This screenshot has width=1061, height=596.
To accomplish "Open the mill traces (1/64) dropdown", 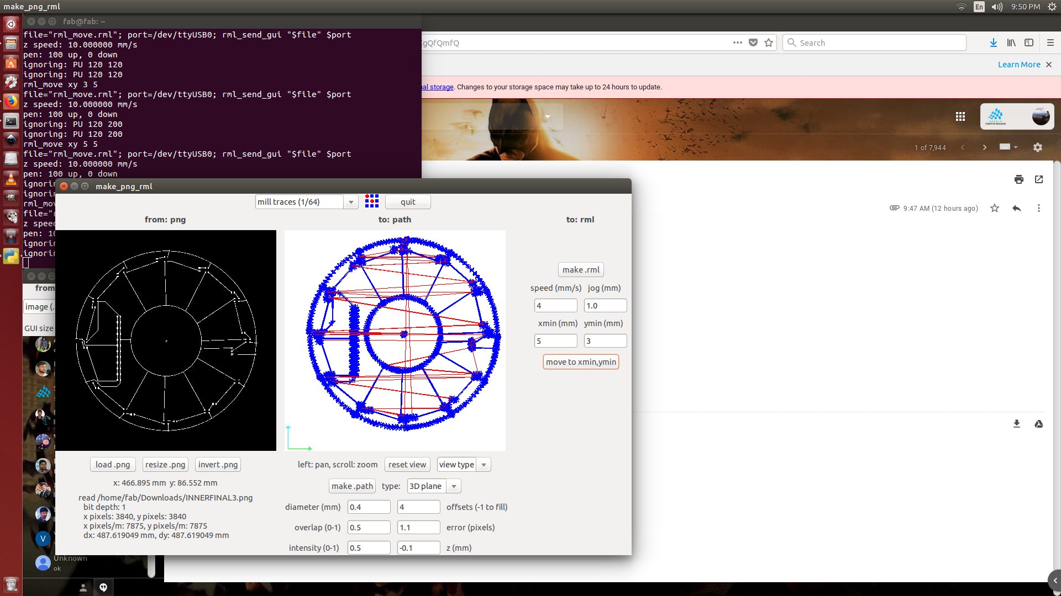I will click(351, 202).
